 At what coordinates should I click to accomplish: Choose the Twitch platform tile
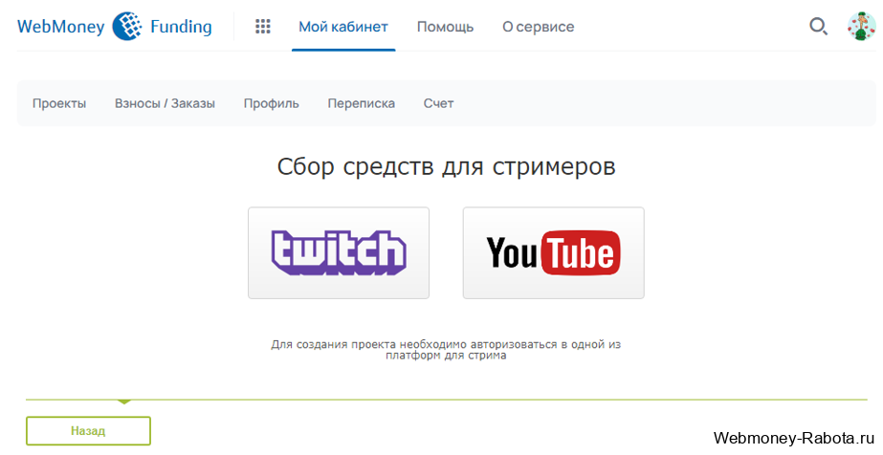point(339,252)
